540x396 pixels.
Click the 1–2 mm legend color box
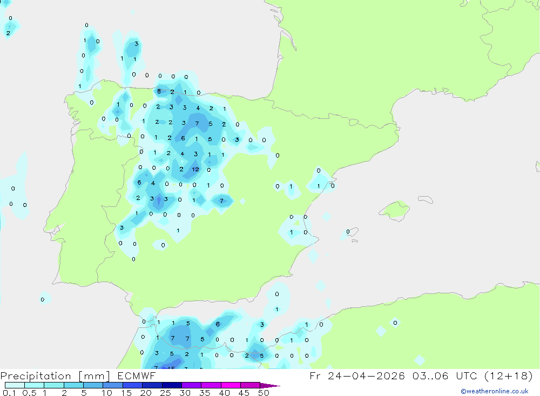click(x=54, y=385)
